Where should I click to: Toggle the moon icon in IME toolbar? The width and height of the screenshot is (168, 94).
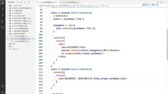148,5
